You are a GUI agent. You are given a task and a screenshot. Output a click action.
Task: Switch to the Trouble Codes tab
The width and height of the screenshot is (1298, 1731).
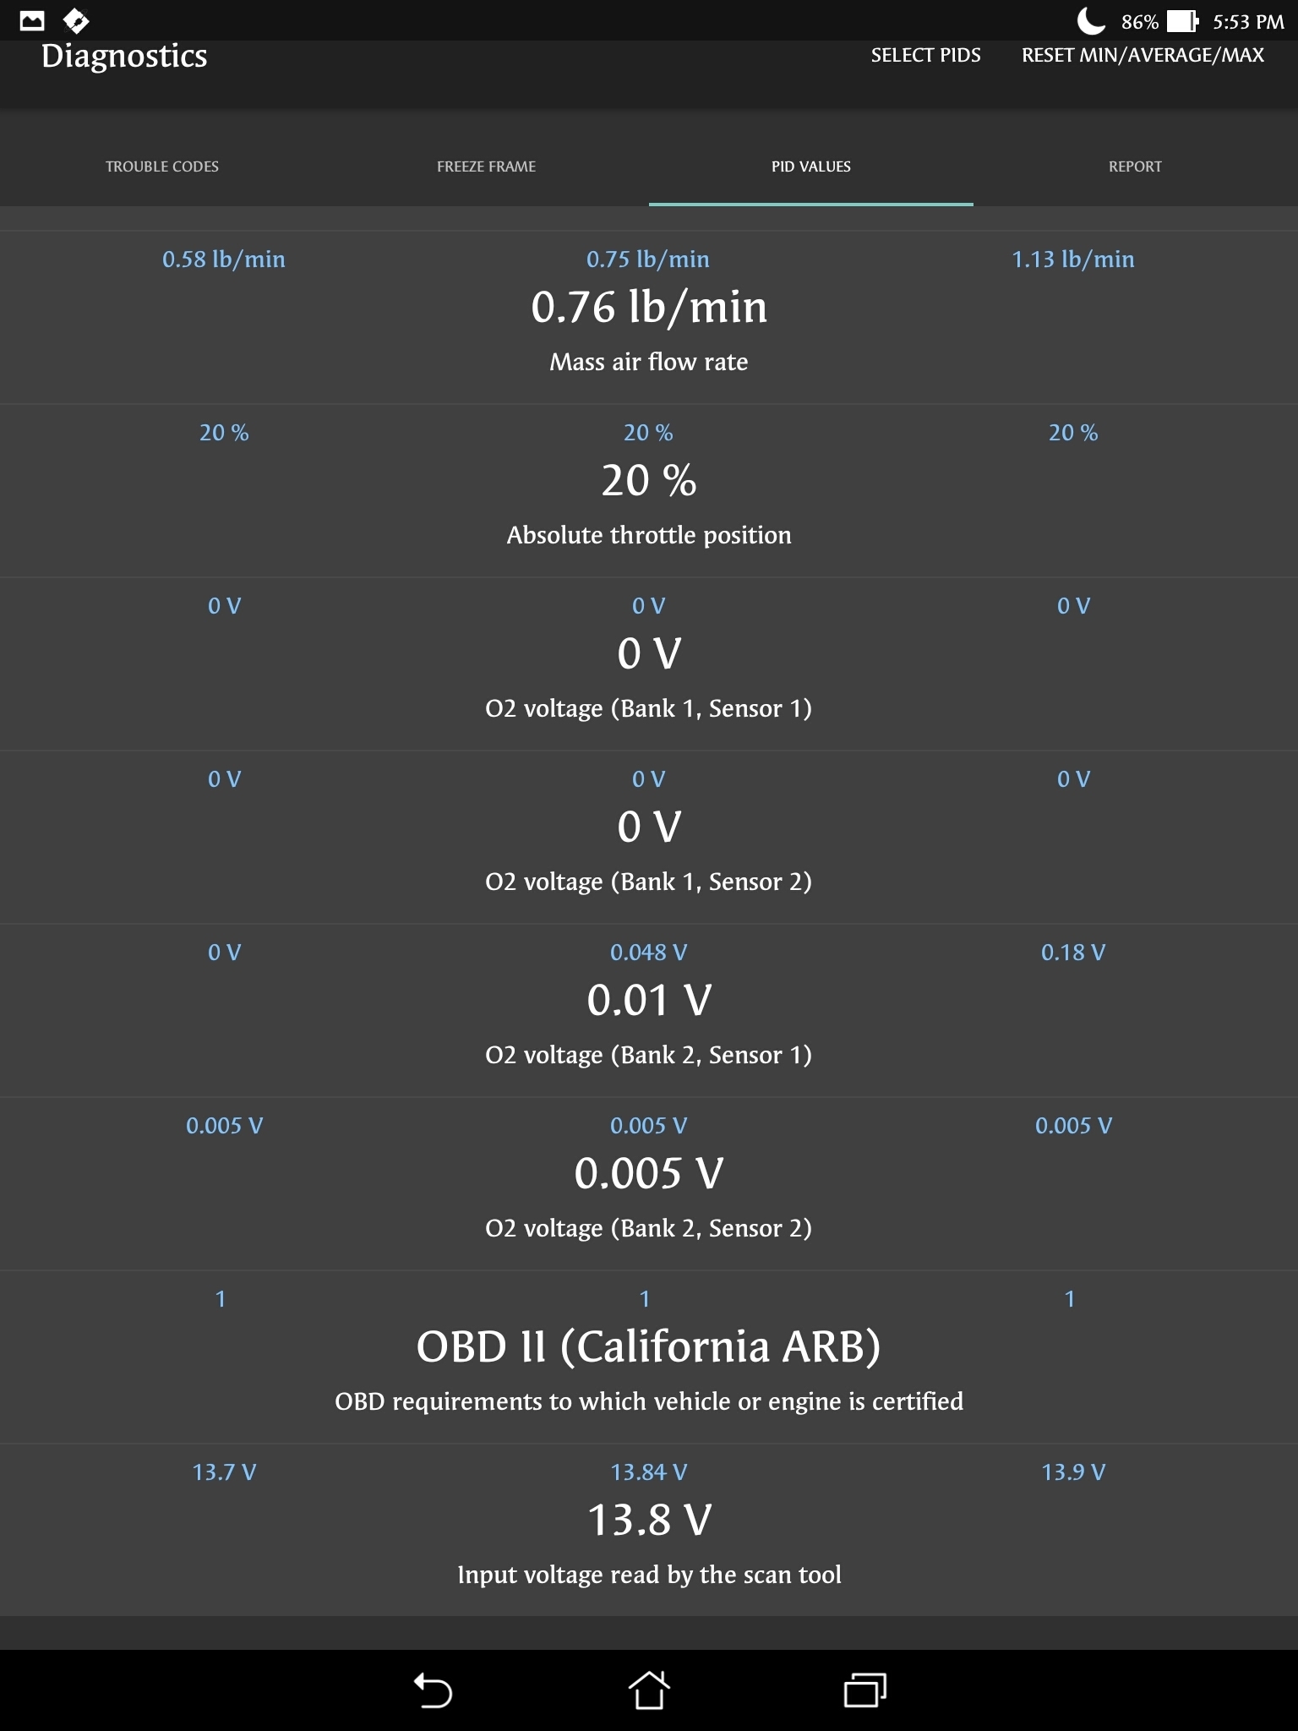(x=162, y=167)
